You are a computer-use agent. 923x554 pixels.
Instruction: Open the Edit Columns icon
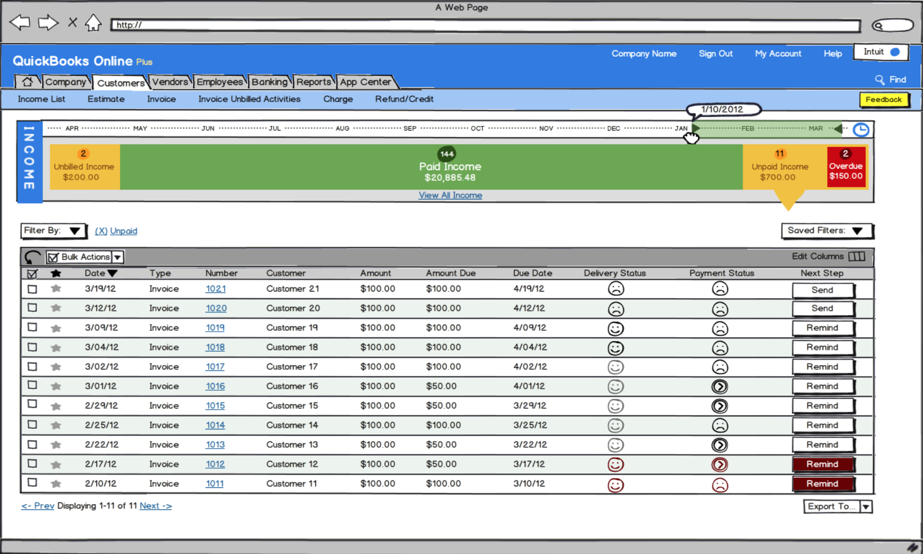[856, 256]
